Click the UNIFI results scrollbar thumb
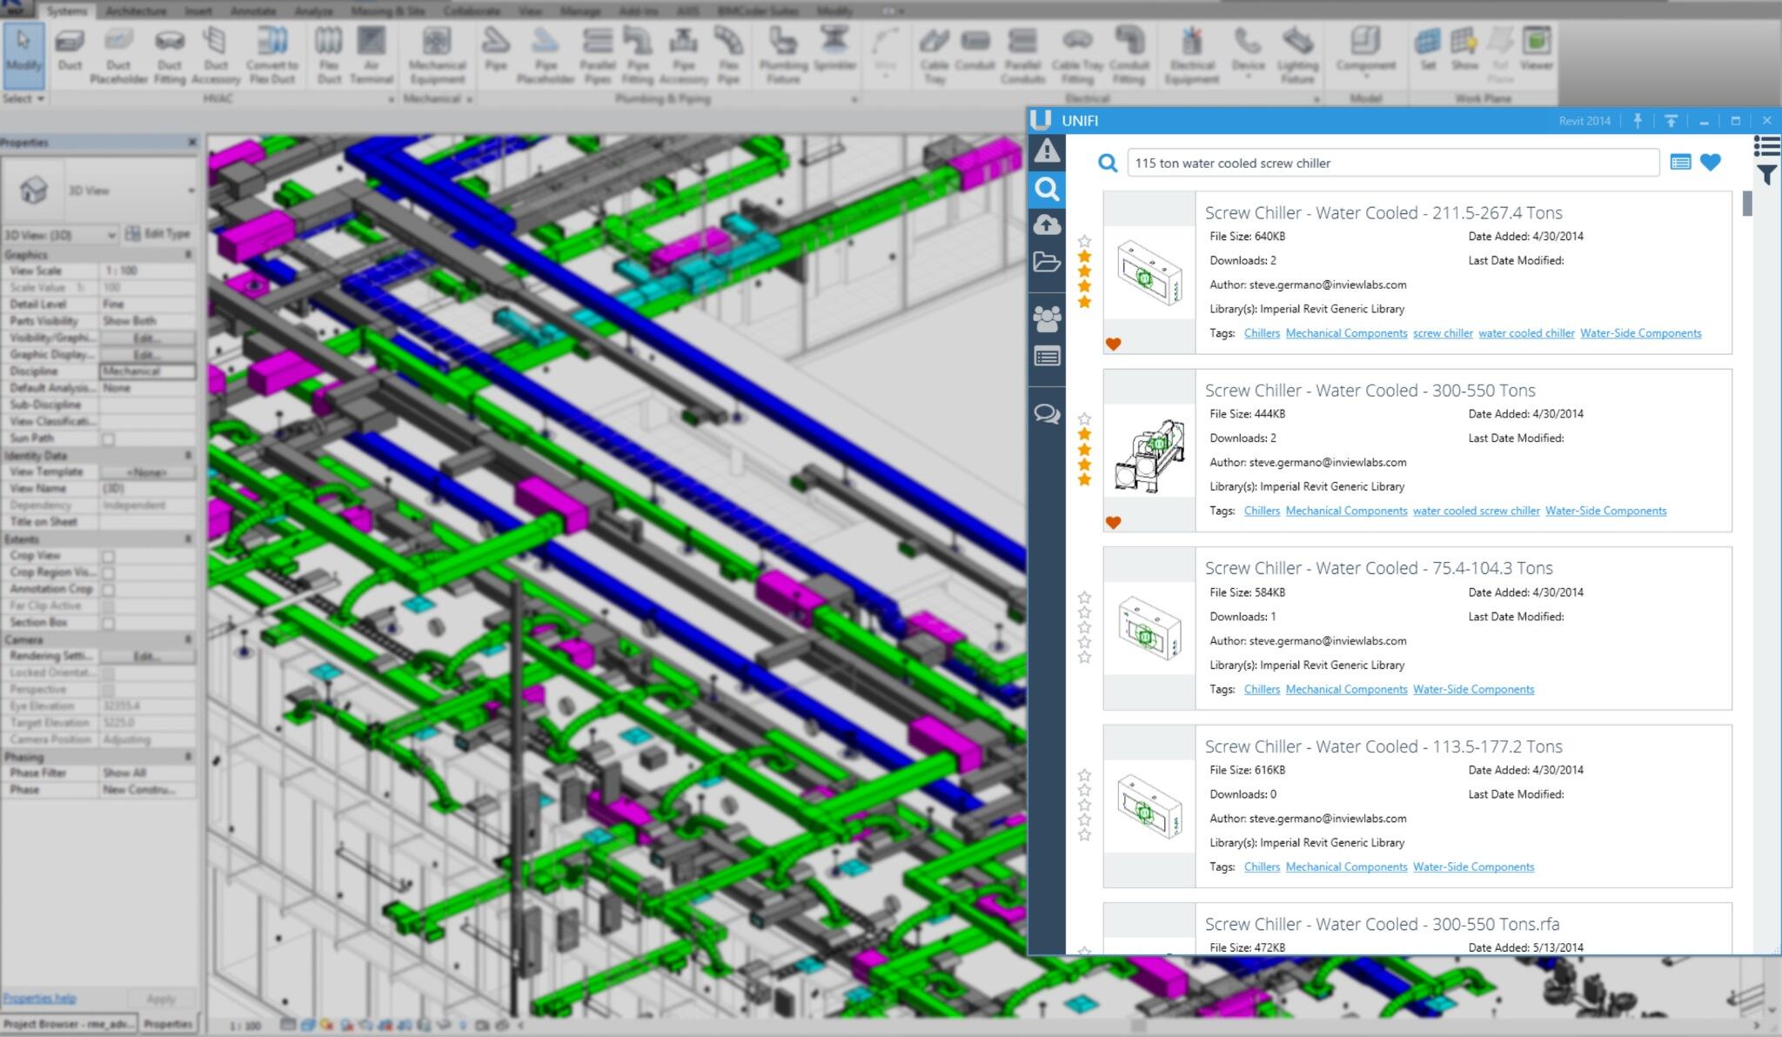This screenshot has width=1782, height=1037. tap(1747, 204)
